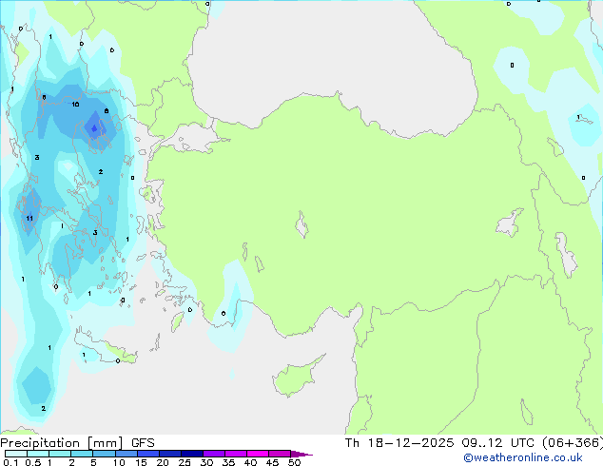
Task: Click the '15' legend scale label
Action: coord(141,462)
